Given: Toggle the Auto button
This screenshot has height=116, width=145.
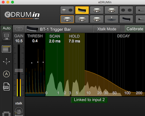Looking at the screenshot, I should coord(7,28).
